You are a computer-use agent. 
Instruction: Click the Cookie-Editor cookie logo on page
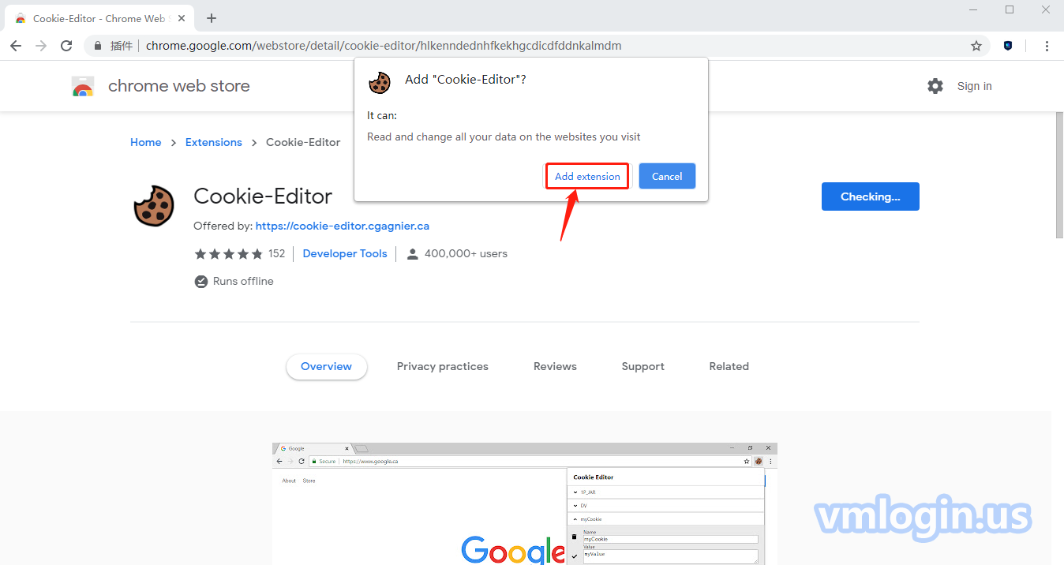point(154,206)
